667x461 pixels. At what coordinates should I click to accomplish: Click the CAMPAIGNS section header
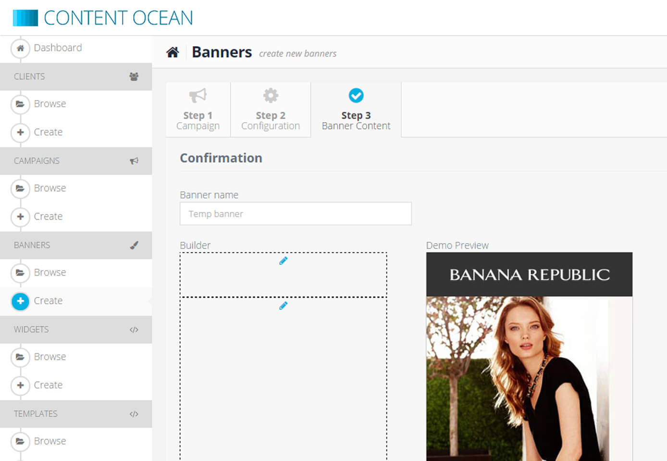pos(76,161)
